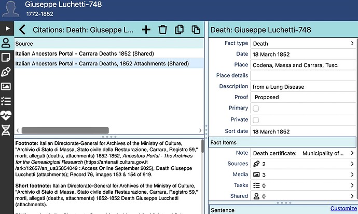This screenshot has width=358, height=214.
Task: Open the Media picture icon in sidebar
Action: click(6, 86)
